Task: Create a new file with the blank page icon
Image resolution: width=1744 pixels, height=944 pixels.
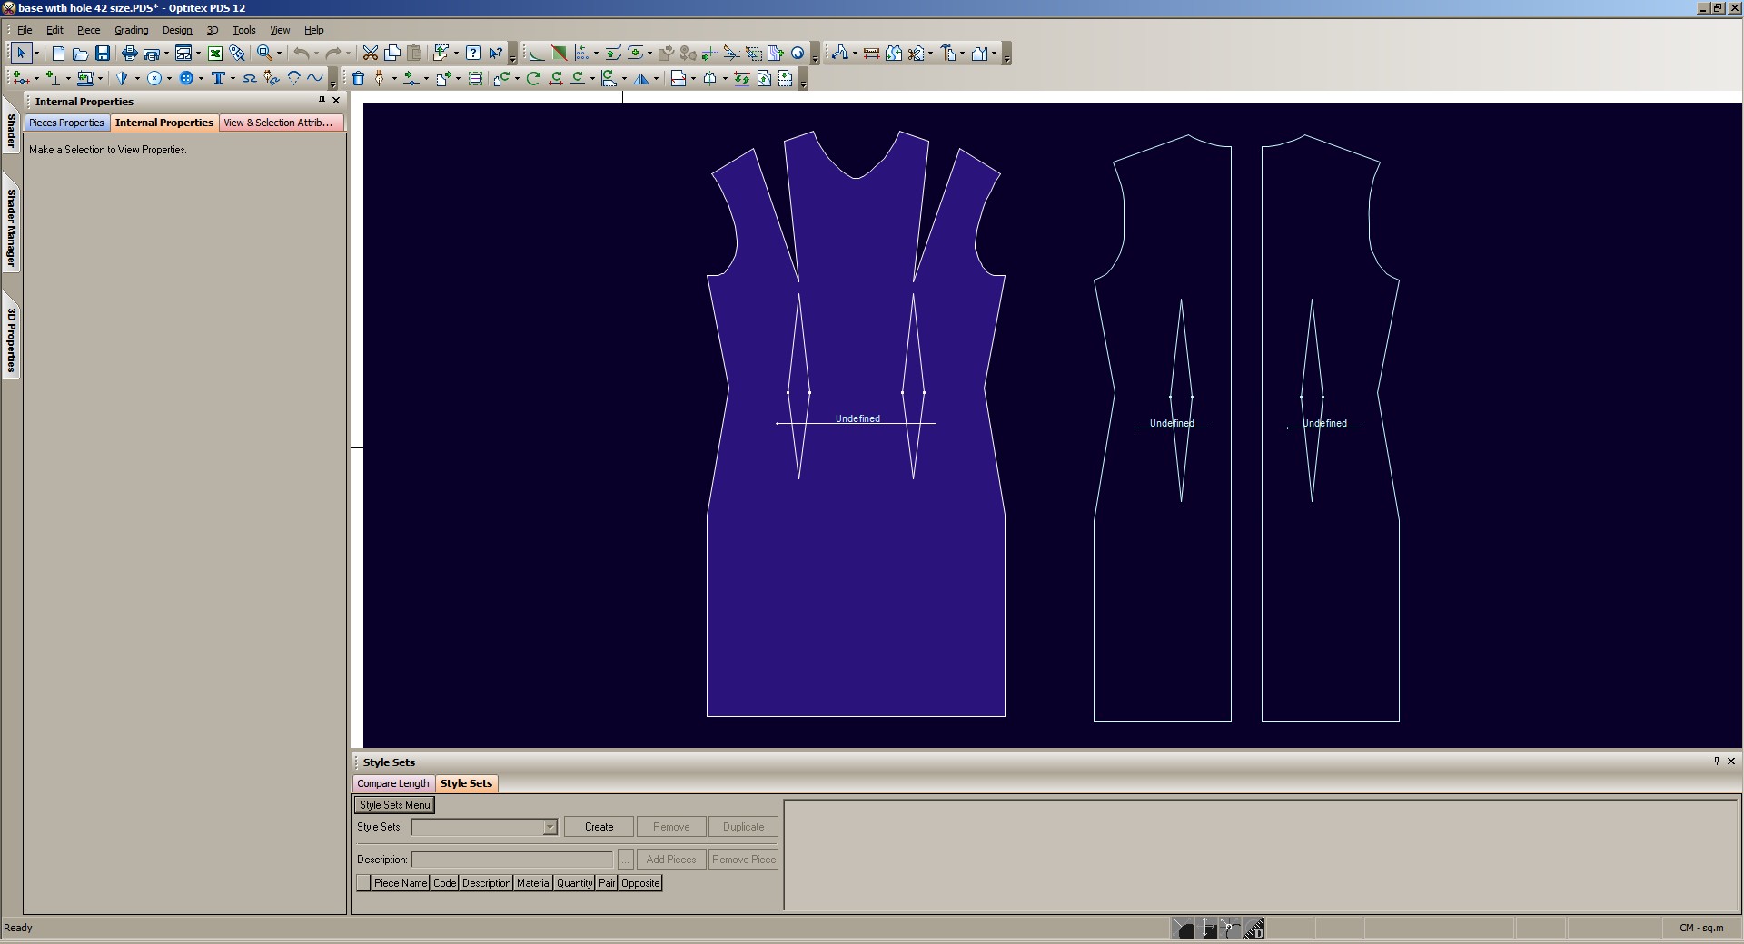Action: [58, 53]
